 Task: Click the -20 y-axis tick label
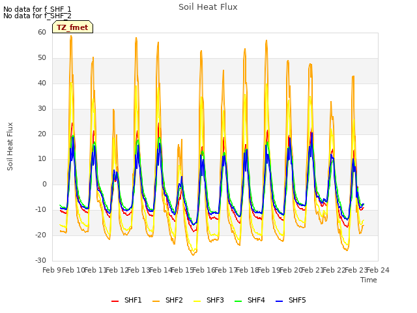(40, 235)
